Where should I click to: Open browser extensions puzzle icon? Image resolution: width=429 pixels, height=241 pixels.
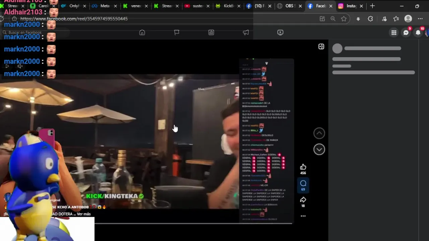pyautogui.click(x=370, y=19)
